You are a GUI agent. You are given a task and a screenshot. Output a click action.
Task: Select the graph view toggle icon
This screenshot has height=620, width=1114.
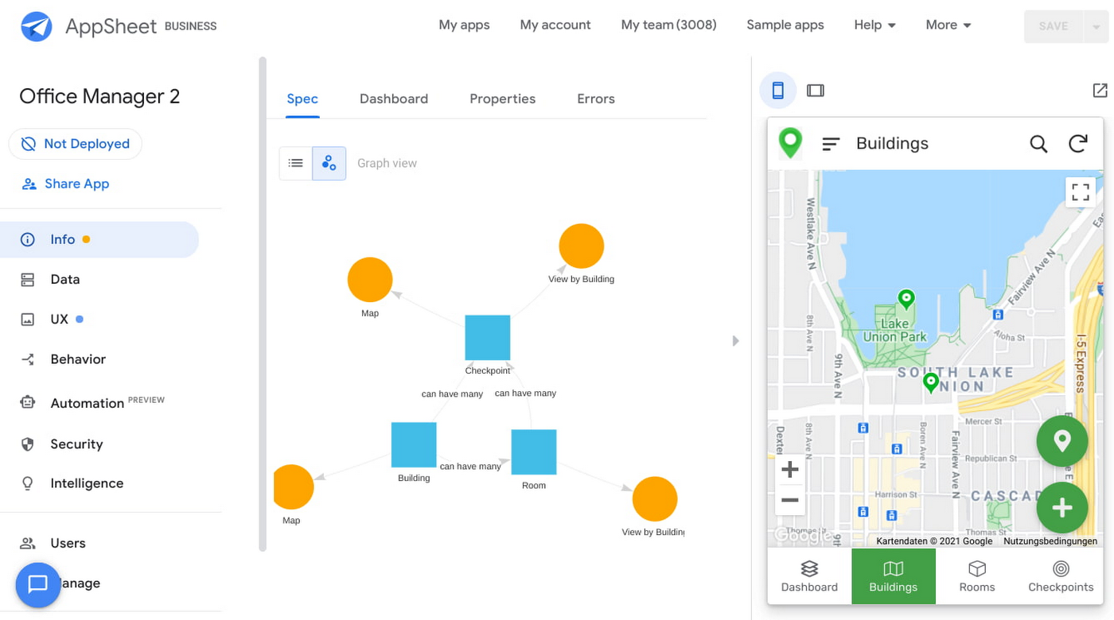coord(329,163)
